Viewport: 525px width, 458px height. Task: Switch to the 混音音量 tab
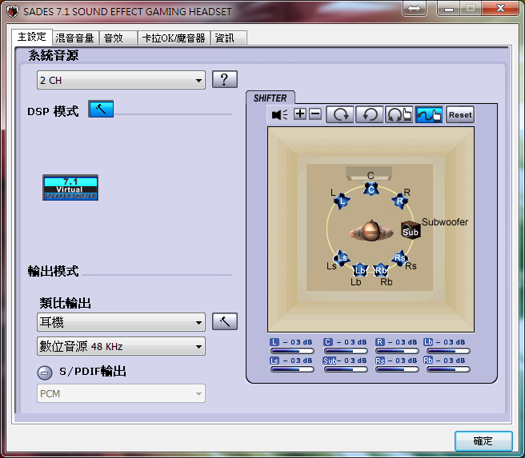[75, 38]
